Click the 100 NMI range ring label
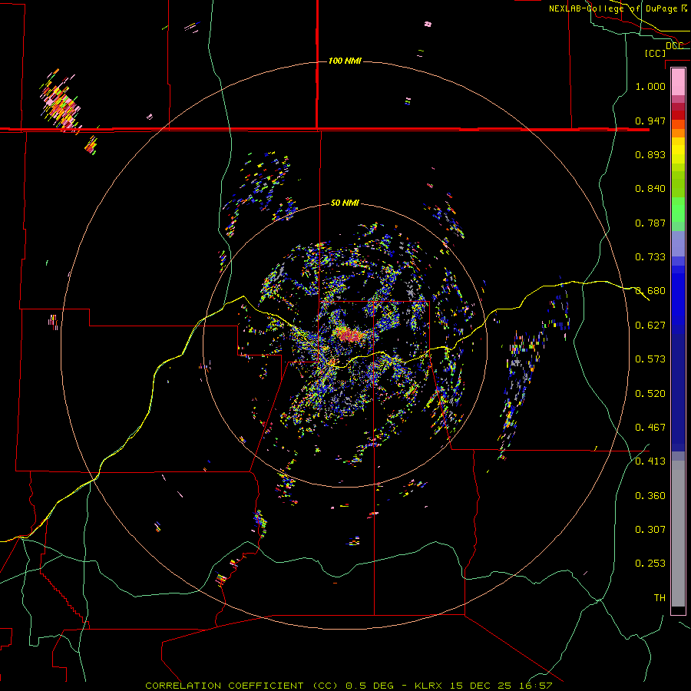Screen dimensions: 691x691 [x=345, y=61]
